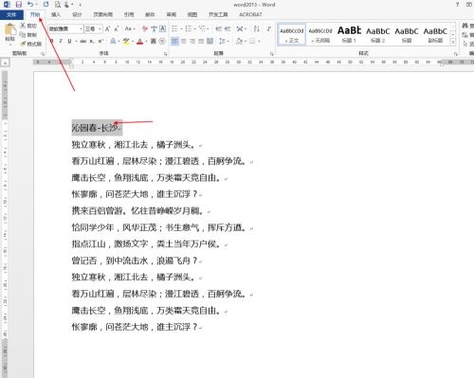Click the Justify alignment button
474x378 pixels.
pyautogui.click(x=201, y=41)
